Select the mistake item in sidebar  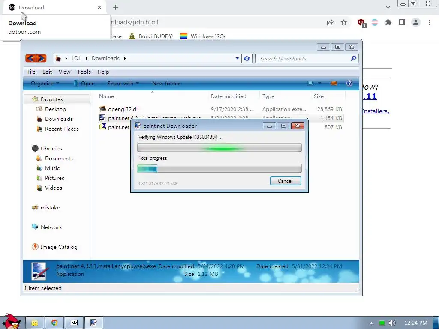(x=50, y=208)
